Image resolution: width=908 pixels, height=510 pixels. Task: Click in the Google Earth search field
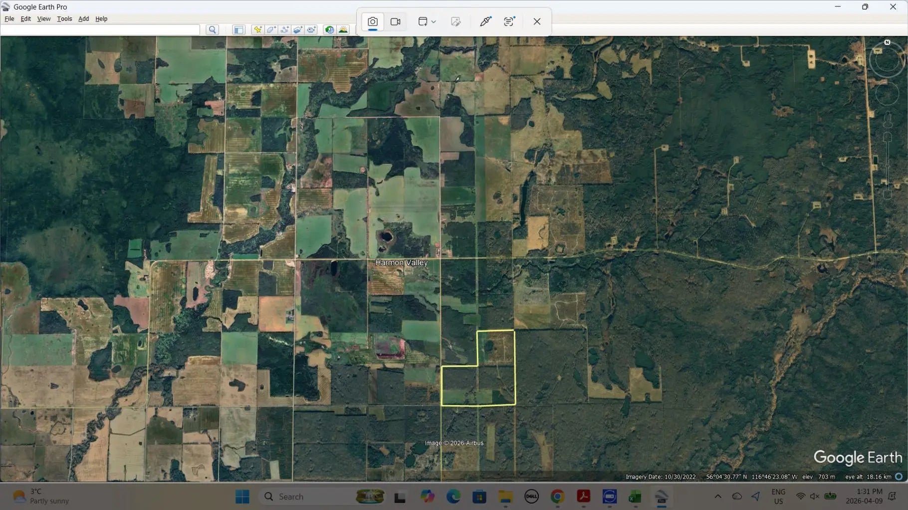(100, 30)
